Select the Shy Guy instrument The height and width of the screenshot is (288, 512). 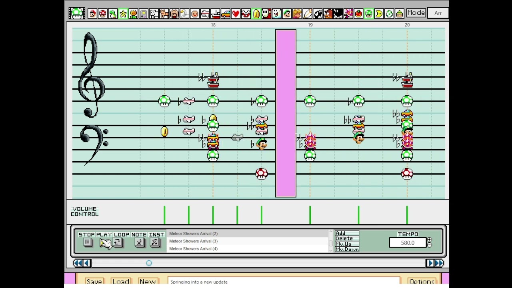266,14
